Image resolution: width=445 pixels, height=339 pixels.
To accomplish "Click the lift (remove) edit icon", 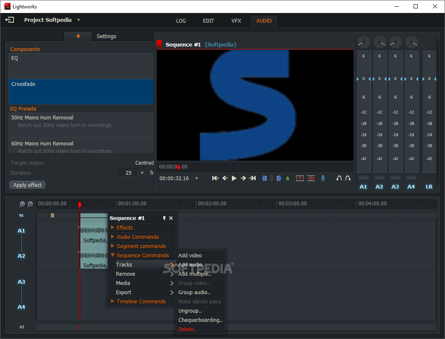I will (x=300, y=178).
